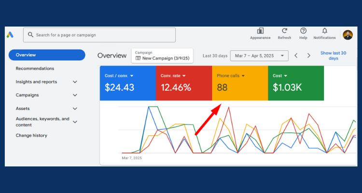This screenshot has height=193, width=362.
Task: Open Insights and reports section
Action: pyautogui.click(x=36, y=82)
